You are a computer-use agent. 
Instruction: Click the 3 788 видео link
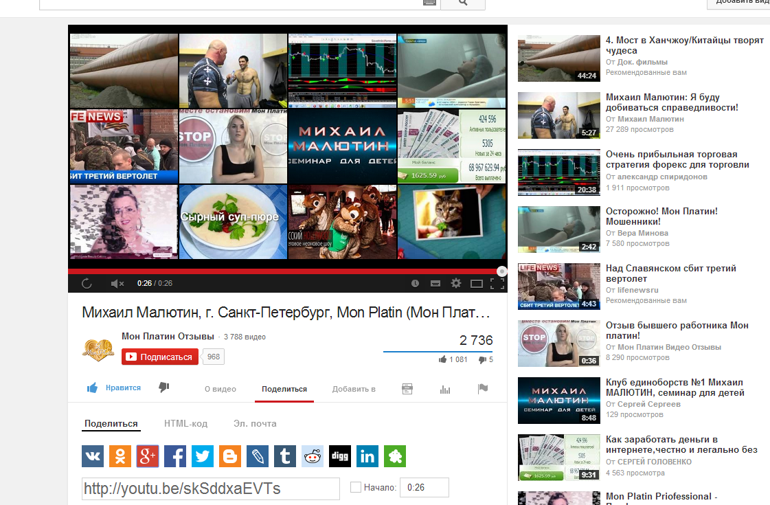245,337
